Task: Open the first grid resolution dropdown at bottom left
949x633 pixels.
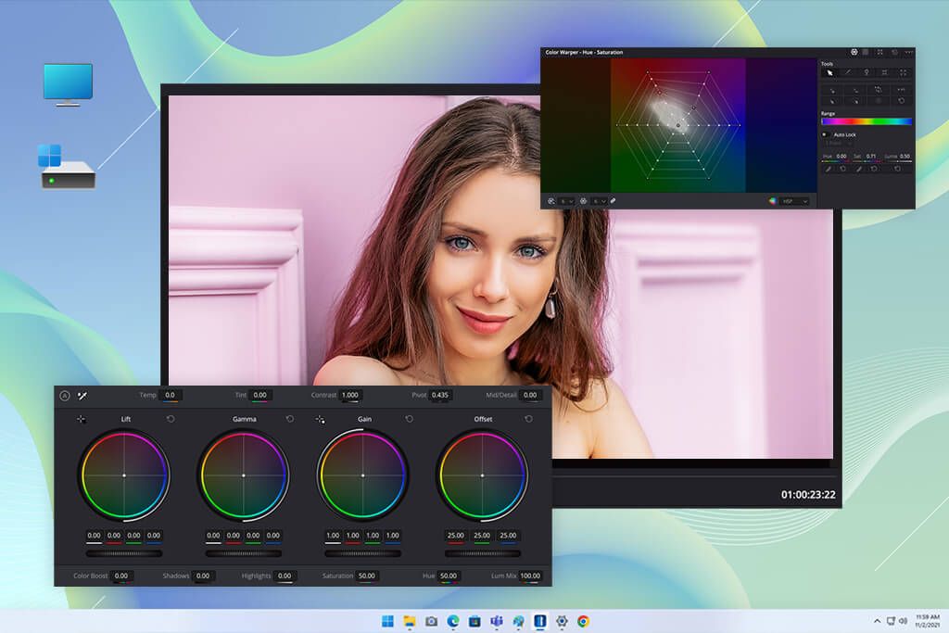Action: (567, 201)
